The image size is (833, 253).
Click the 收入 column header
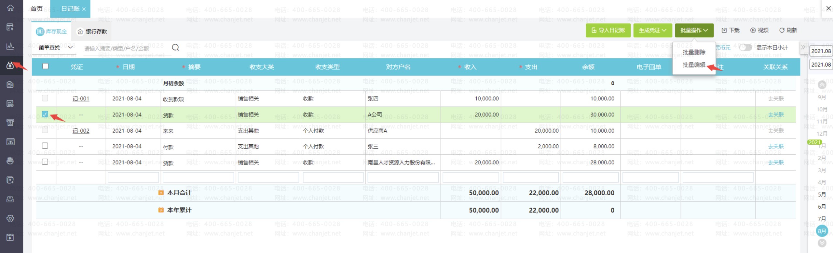(x=470, y=67)
